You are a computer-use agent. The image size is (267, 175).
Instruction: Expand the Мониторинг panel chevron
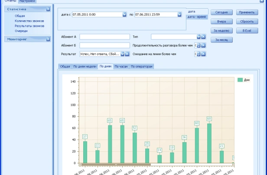point(48,39)
